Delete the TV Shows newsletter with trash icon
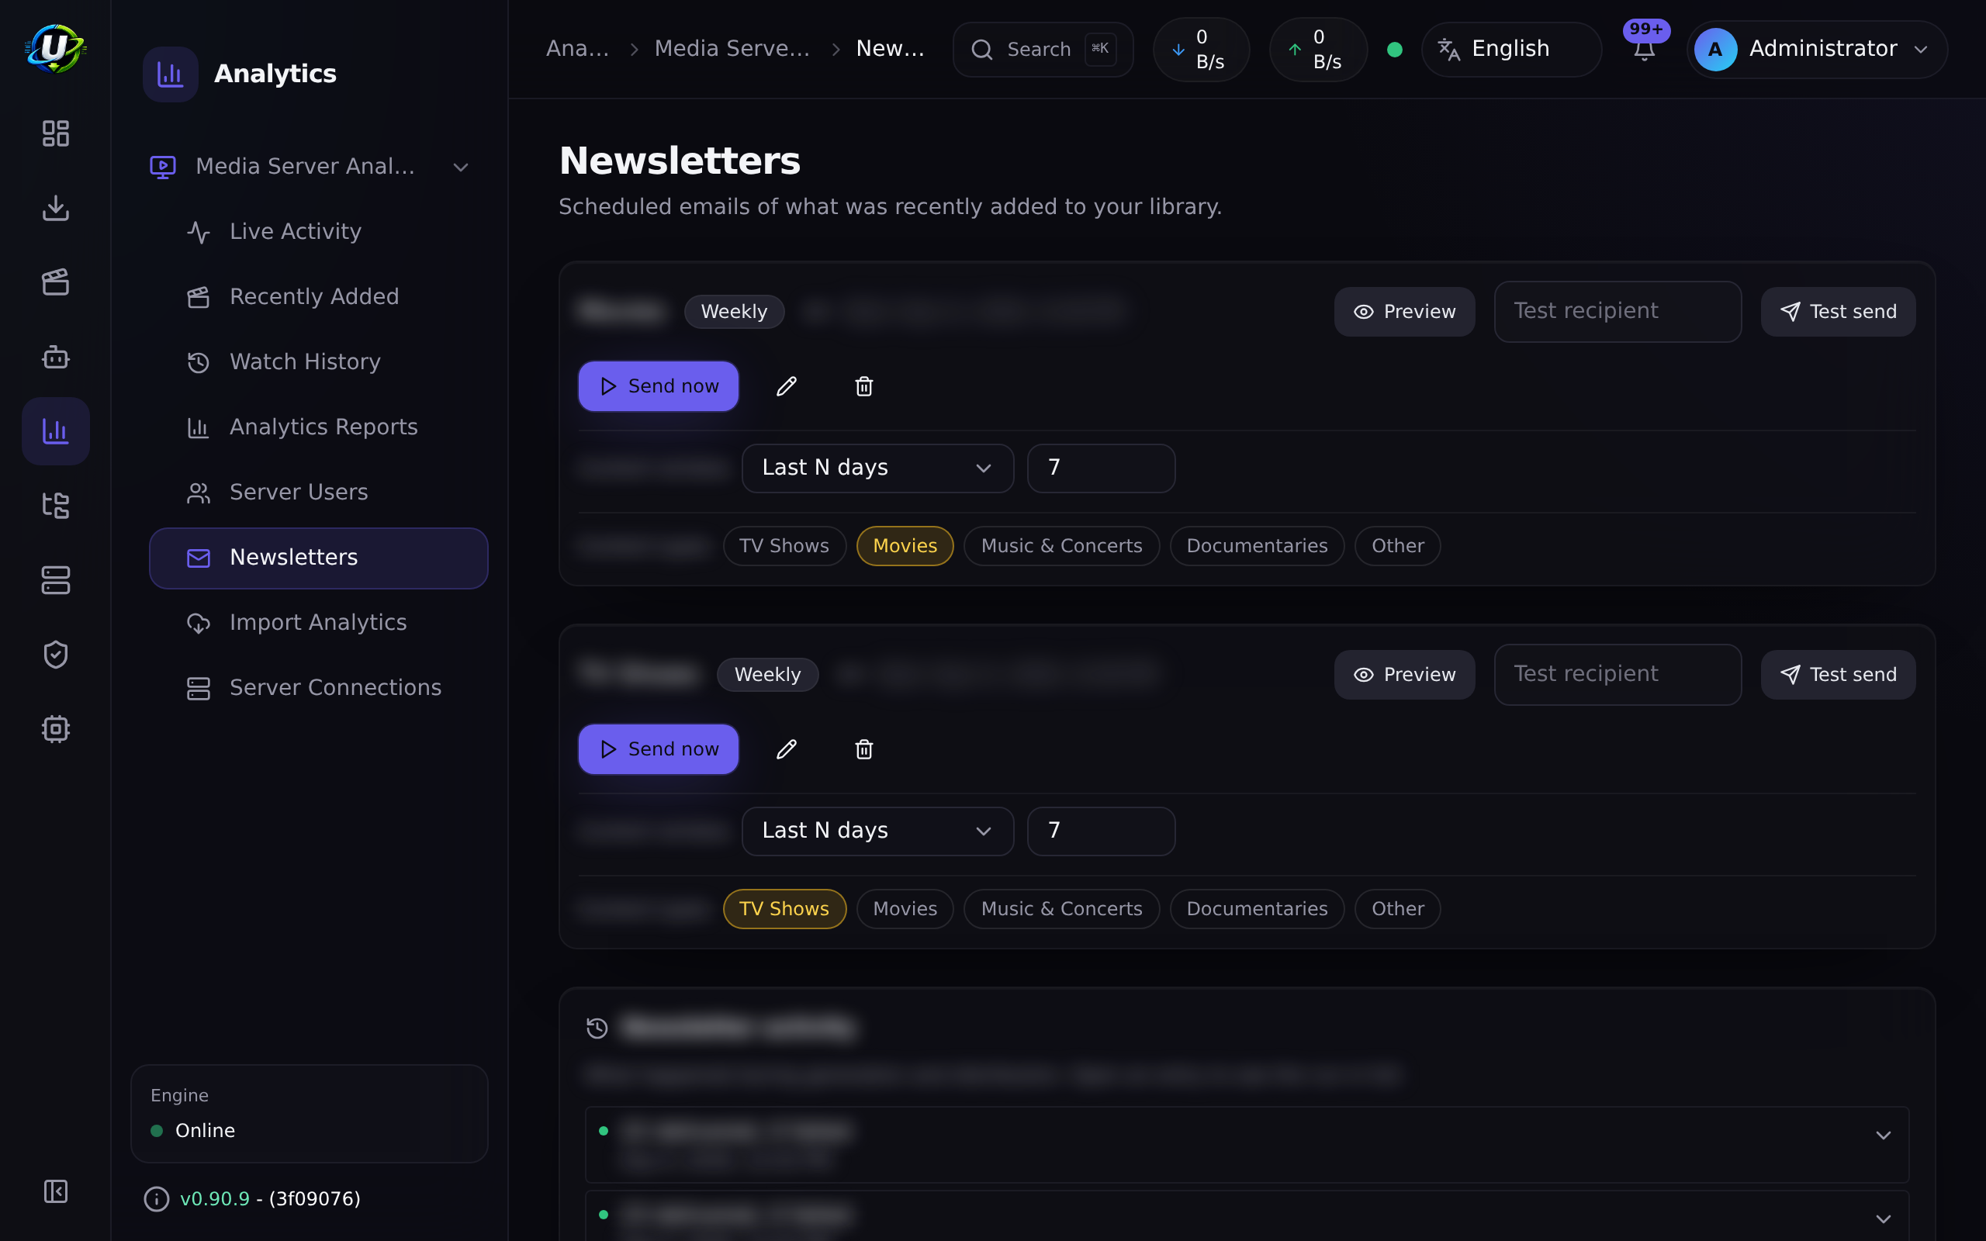 tap(863, 749)
